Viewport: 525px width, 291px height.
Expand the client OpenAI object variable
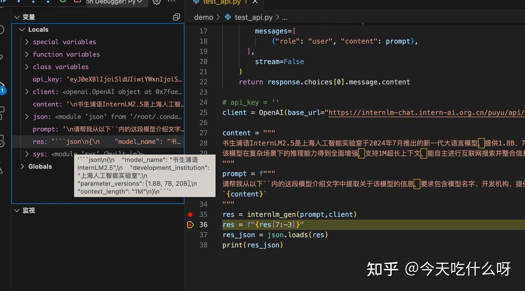(26, 92)
